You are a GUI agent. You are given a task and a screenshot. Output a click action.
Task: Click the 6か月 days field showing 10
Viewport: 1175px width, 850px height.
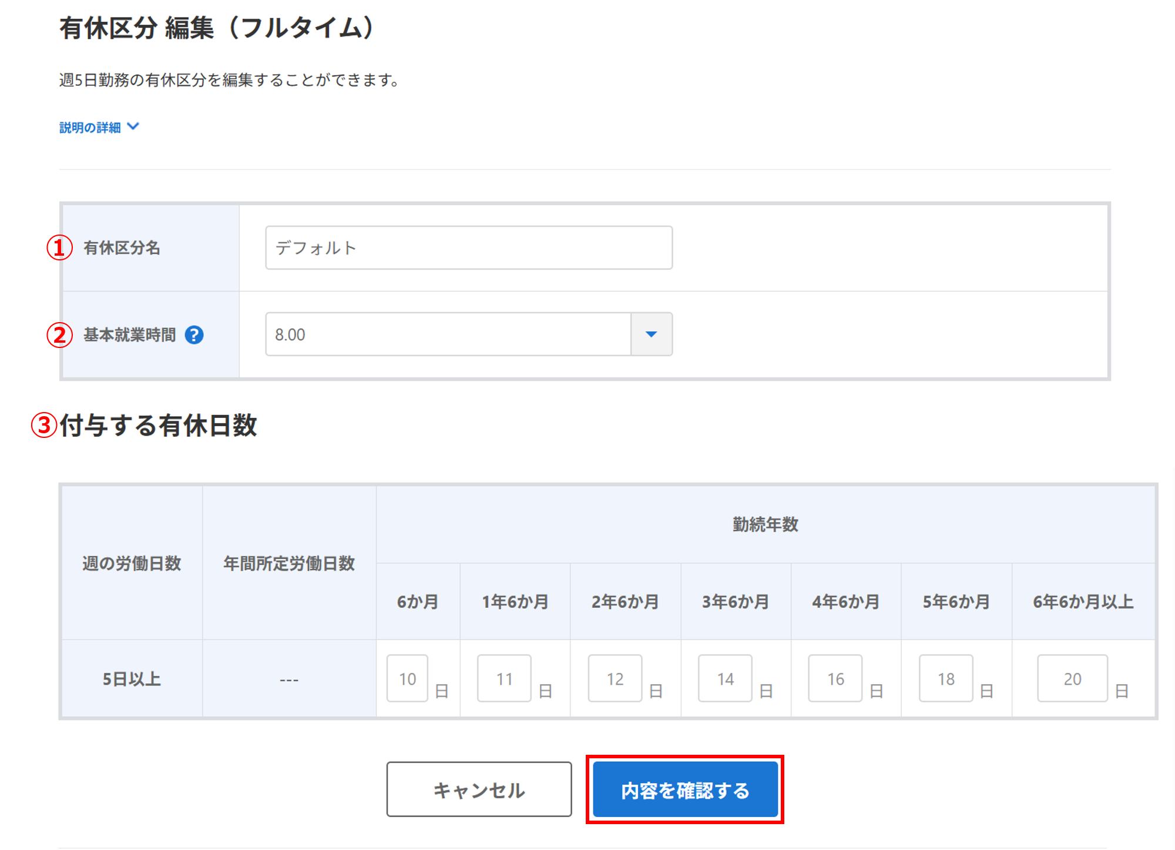click(x=407, y=678)
